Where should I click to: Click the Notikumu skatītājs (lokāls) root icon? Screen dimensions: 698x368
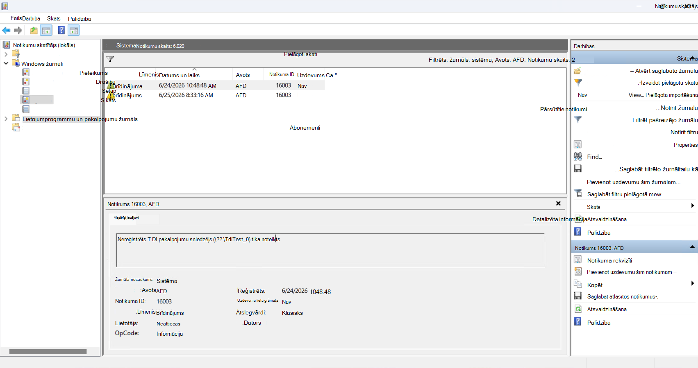tap(7, 45)
